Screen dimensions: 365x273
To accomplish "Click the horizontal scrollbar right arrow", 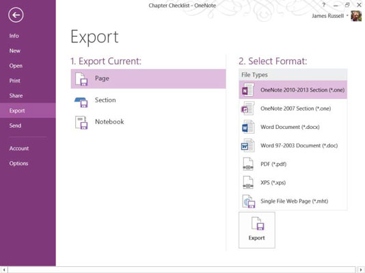I will point(361,270).
